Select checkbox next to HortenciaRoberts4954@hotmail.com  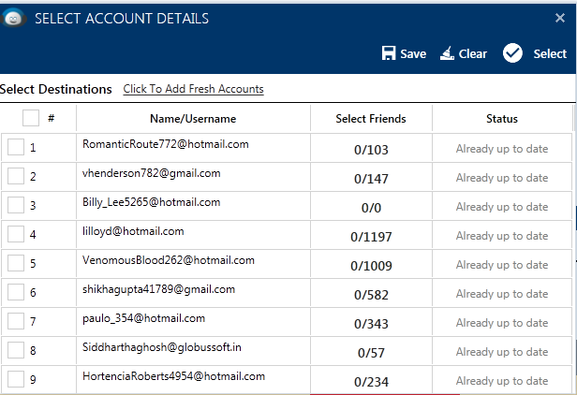[x=16, y=379]
